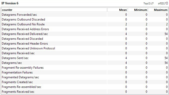Select the Fragments Received/sec row

click(x=84, y=92)
